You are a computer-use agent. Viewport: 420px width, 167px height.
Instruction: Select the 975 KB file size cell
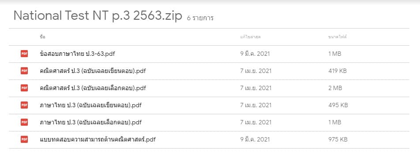click(x=338, y=139)
